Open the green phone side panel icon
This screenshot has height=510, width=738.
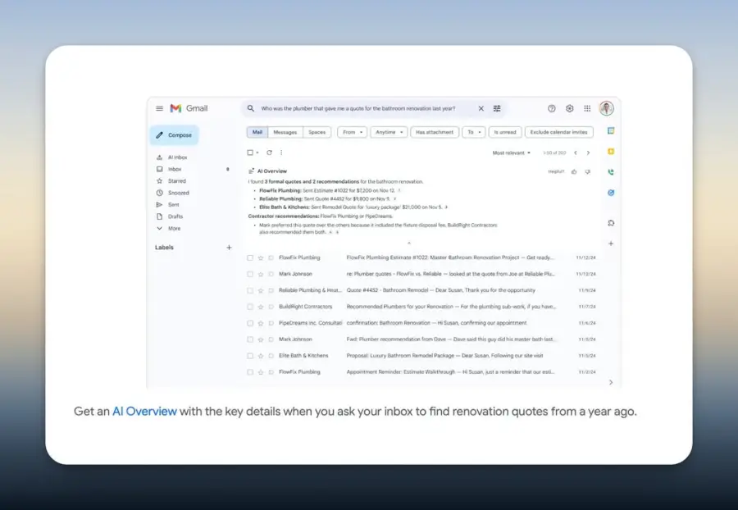[611, 172]
